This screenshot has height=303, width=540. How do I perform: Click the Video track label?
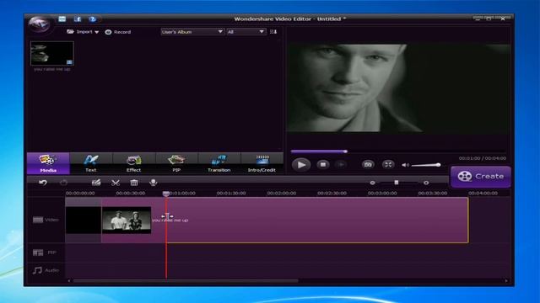46,220
